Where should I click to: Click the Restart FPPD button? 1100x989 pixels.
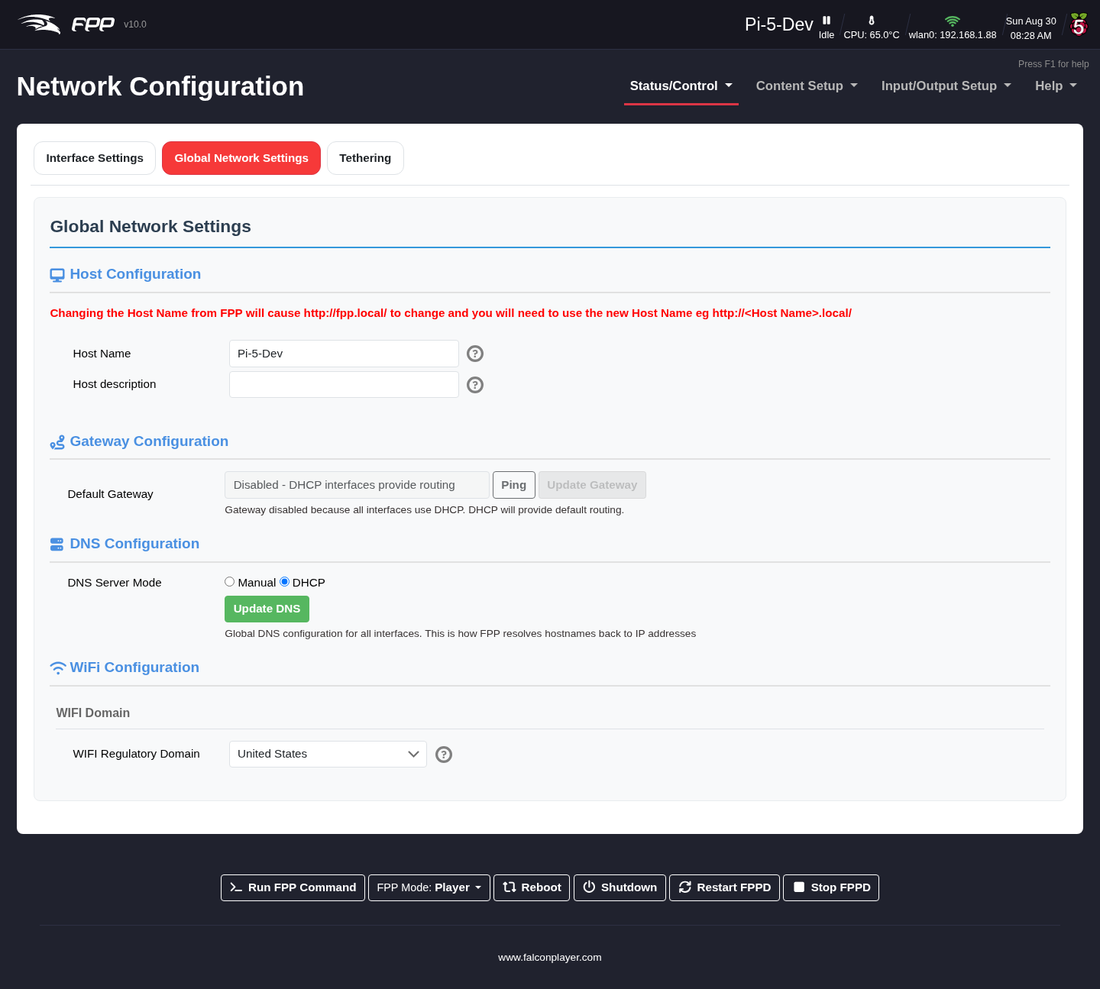click(724, 887)
